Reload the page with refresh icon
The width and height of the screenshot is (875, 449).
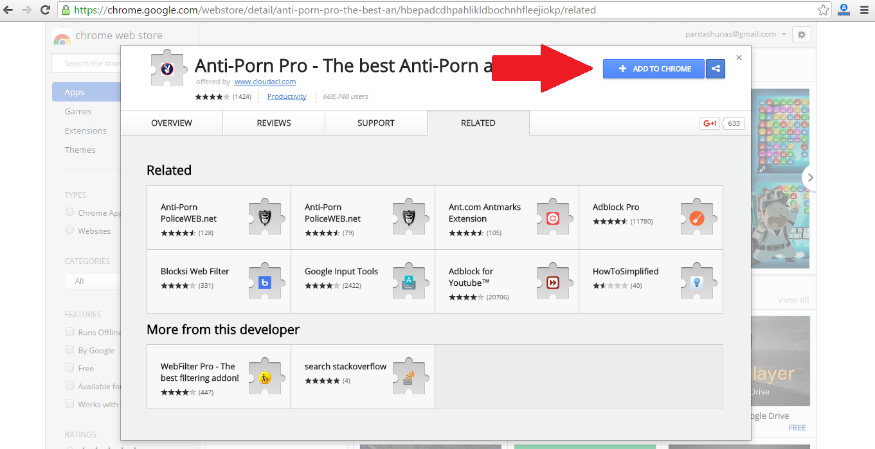coord(45,10)
